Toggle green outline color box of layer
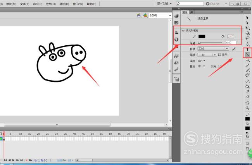Viewport: 252px width, 165px height. (1, 139)
